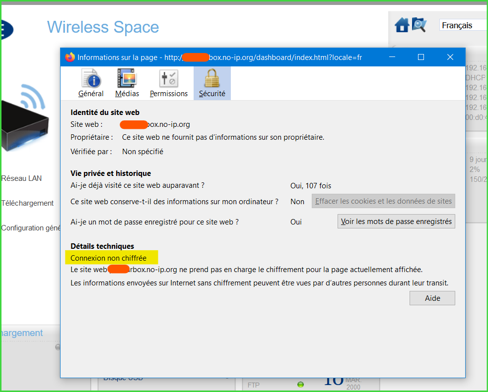Open the Général tab with info icon
Viewport: 488px width, 392px height.
91,79
